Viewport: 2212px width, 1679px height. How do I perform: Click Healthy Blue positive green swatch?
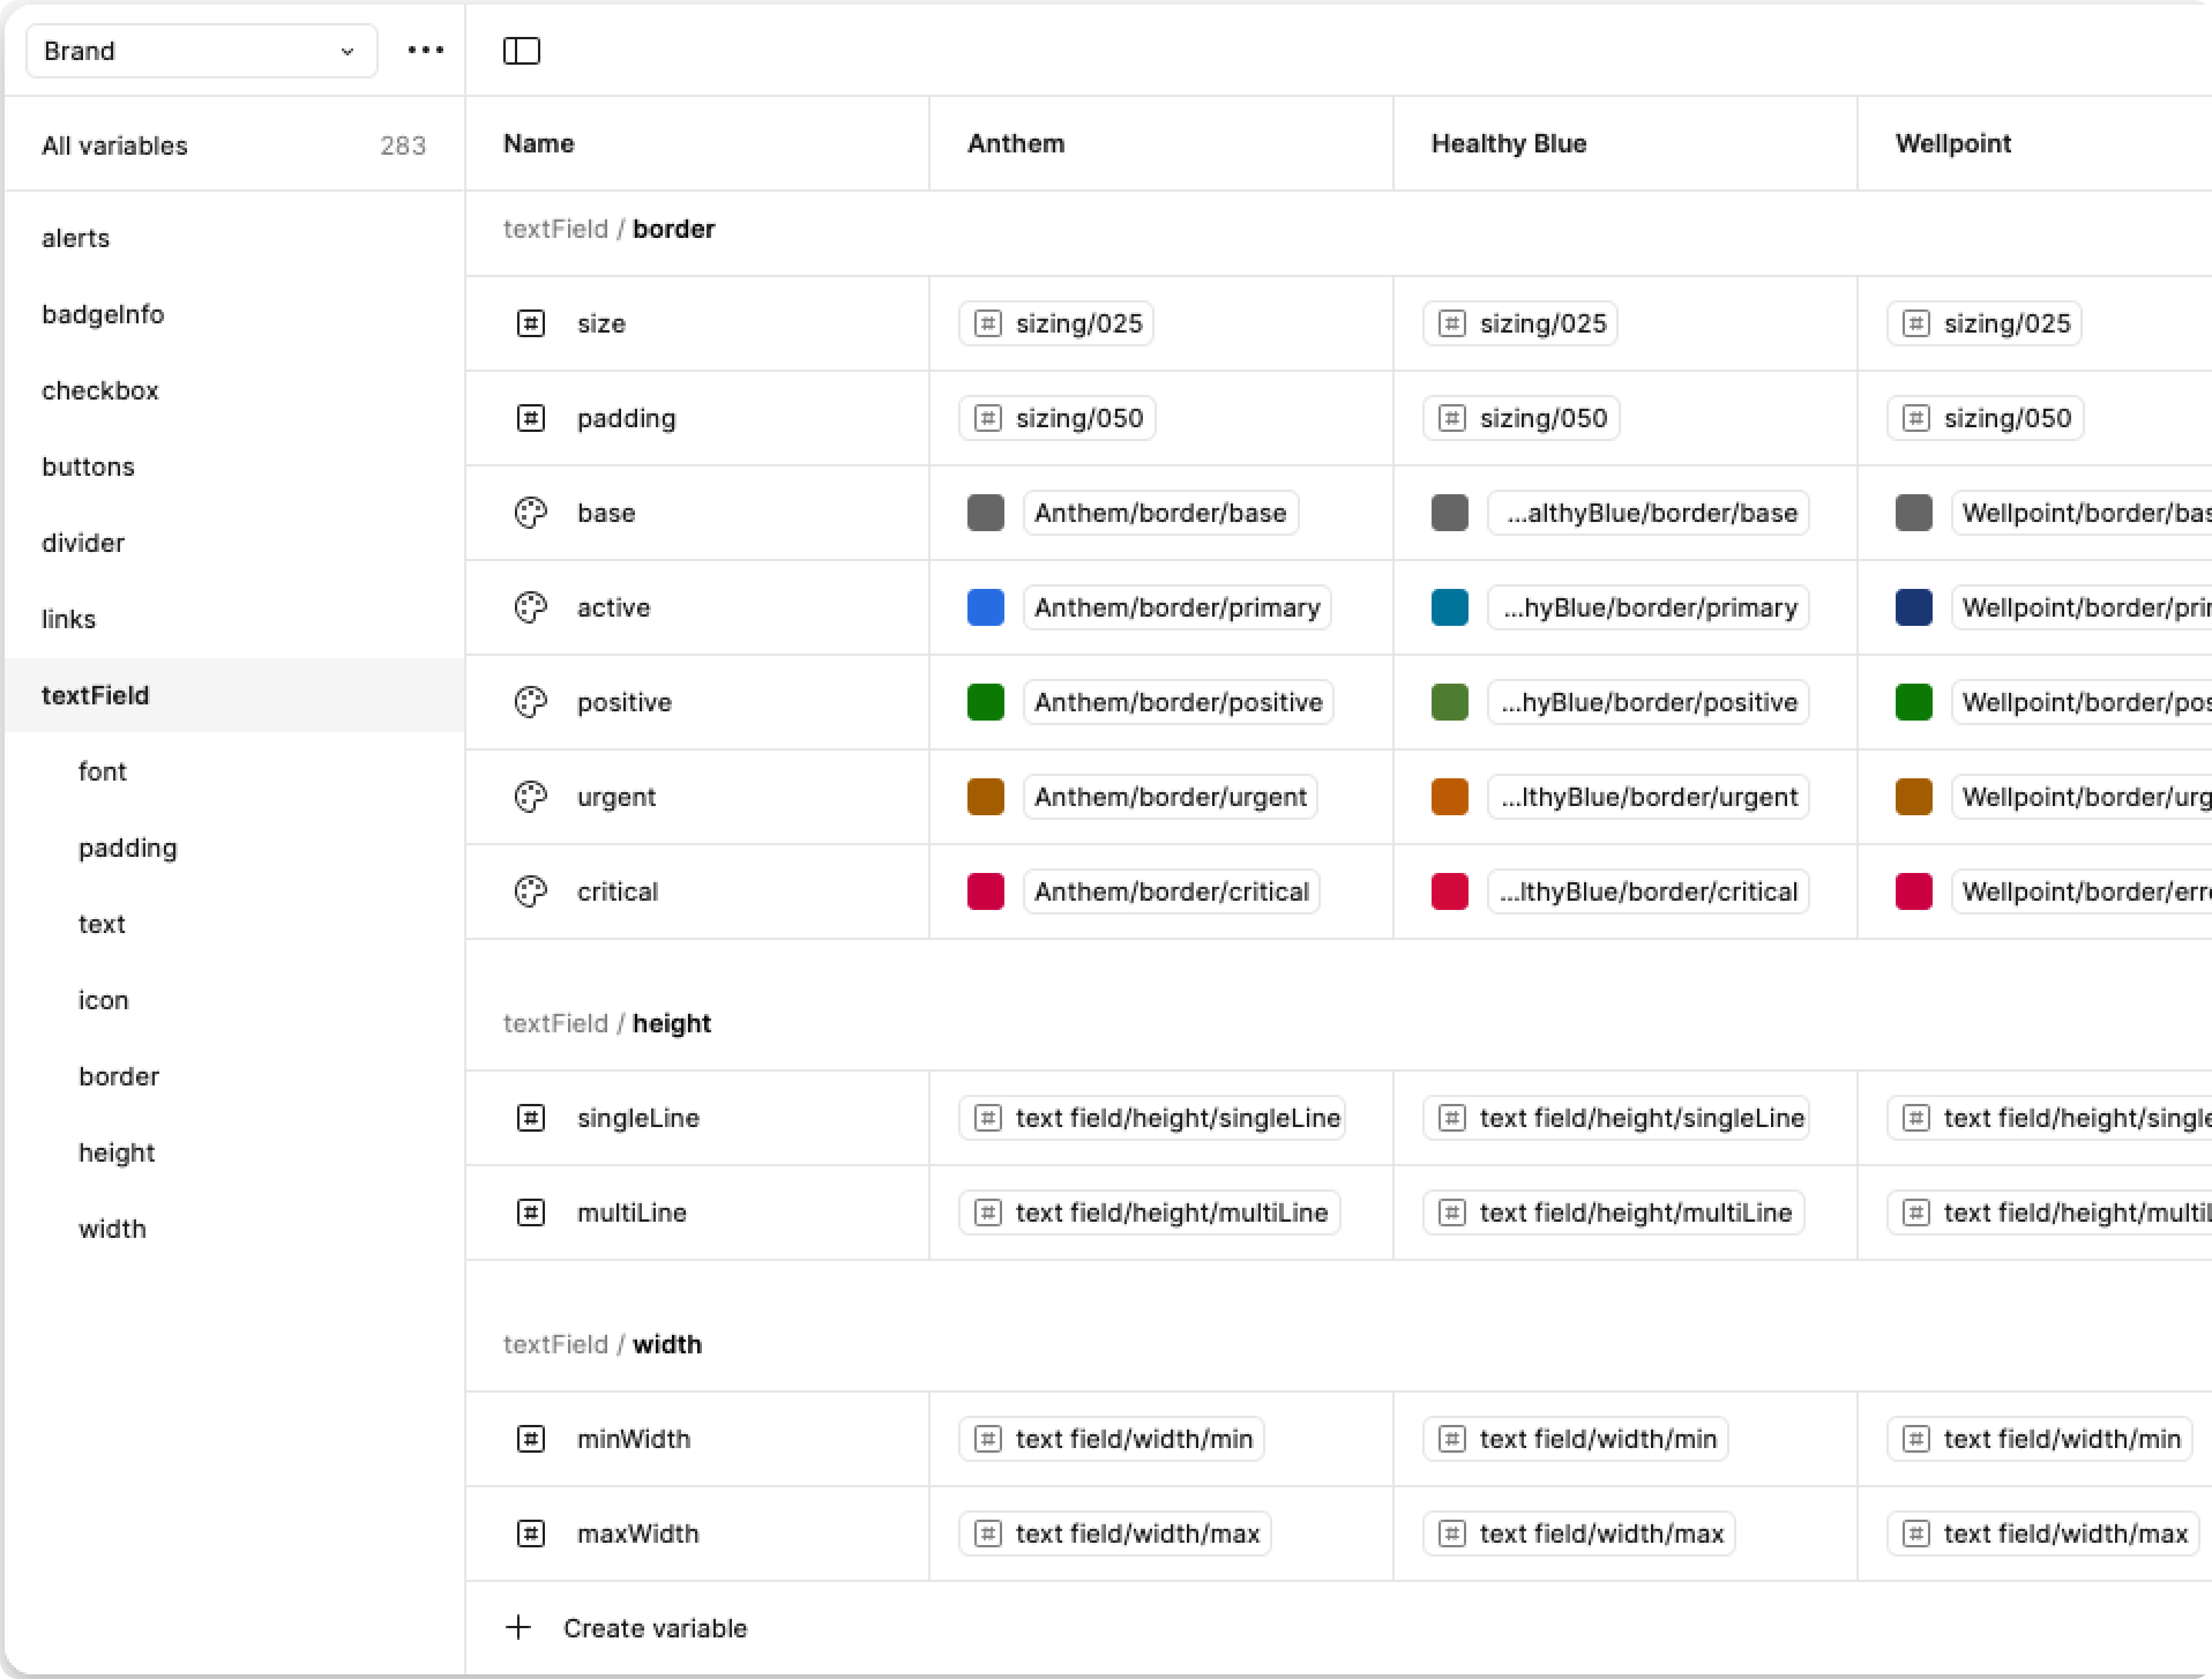(x=1449, y=702)
